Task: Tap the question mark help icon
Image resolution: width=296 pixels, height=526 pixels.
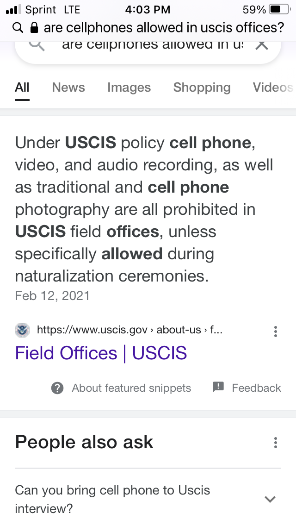Action: [x=57, y=388]
